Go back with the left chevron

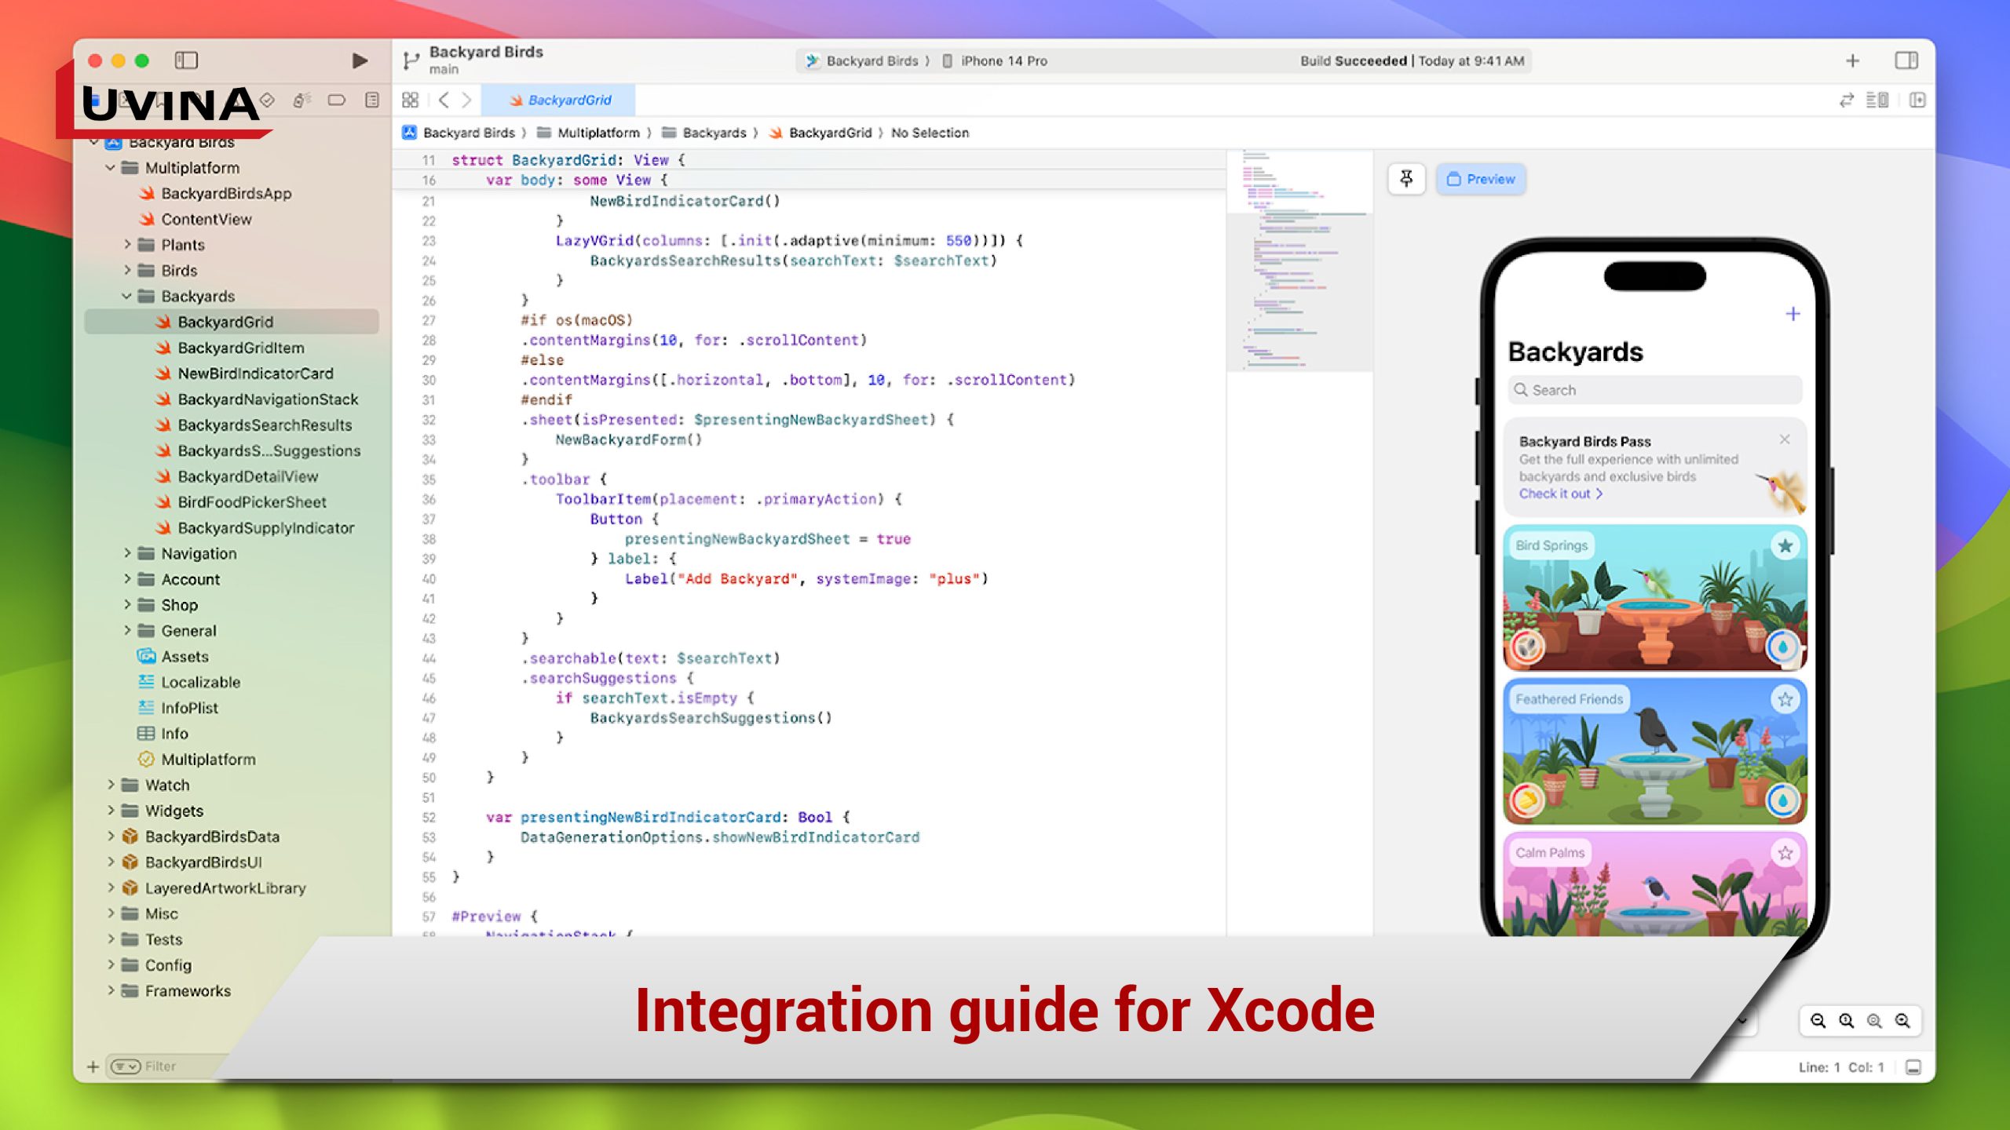point(444,100)
